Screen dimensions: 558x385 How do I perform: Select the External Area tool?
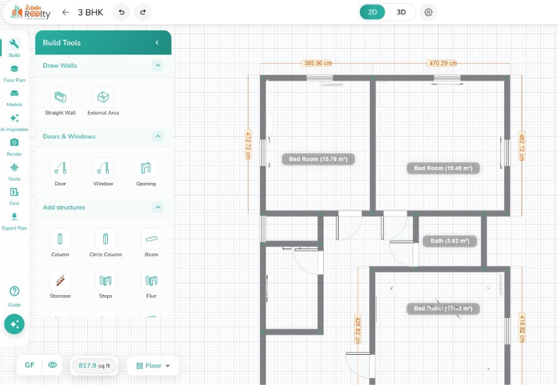pos(103,101)
